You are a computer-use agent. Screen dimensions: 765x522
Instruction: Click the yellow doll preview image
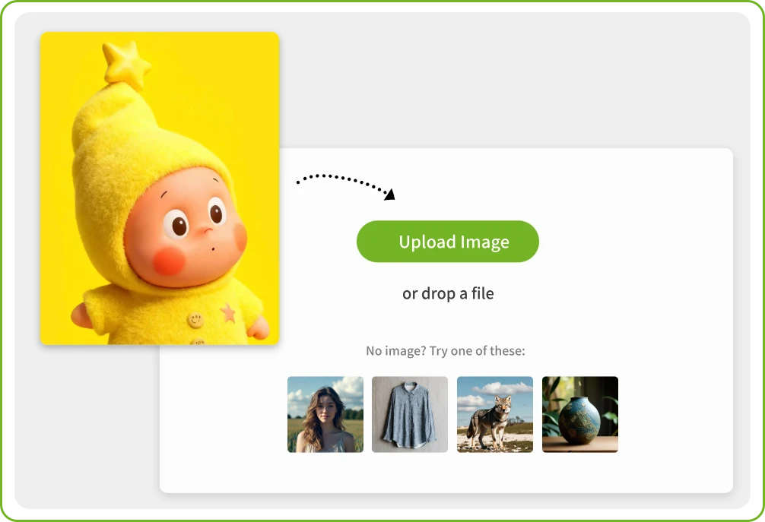pos(160,188)
